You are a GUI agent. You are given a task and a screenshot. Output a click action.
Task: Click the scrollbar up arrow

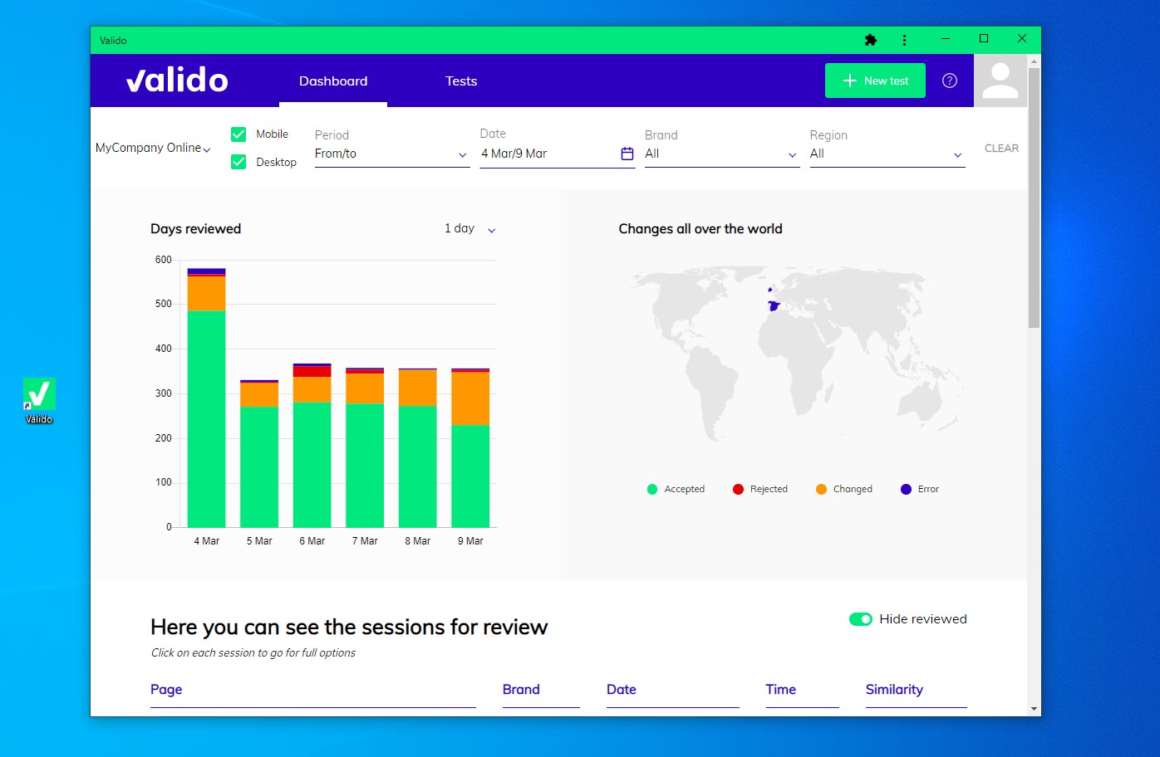tap(1034, 61)
